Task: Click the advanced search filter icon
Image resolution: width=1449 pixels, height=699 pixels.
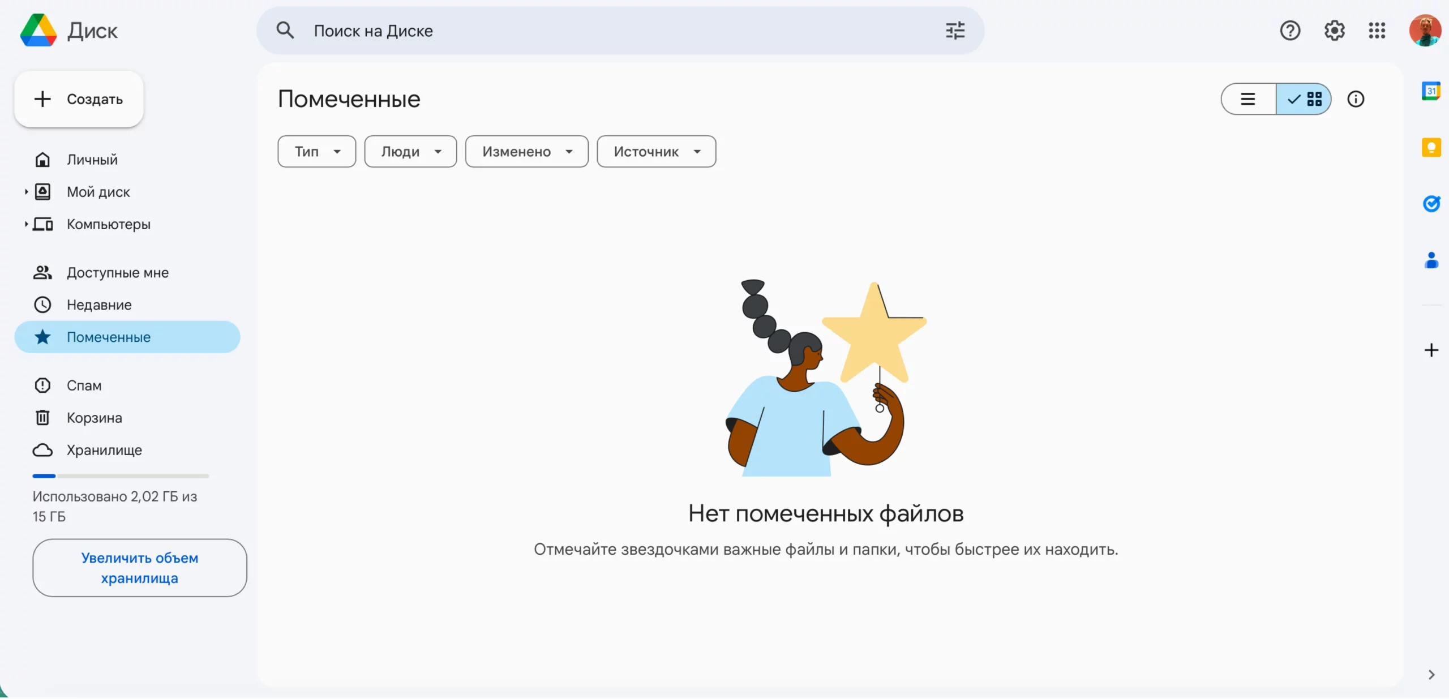Action: 955,31
